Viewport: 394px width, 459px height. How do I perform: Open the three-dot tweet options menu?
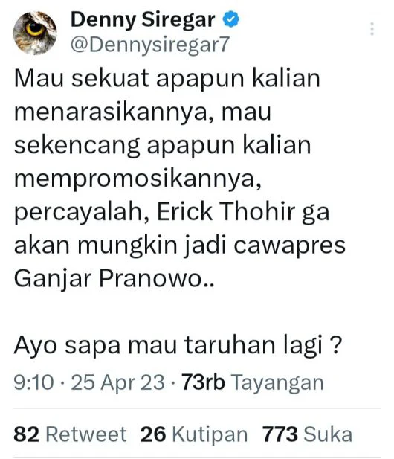point(372,29)
